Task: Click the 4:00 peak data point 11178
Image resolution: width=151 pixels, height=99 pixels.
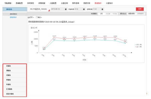Action: tap(54, 37)
